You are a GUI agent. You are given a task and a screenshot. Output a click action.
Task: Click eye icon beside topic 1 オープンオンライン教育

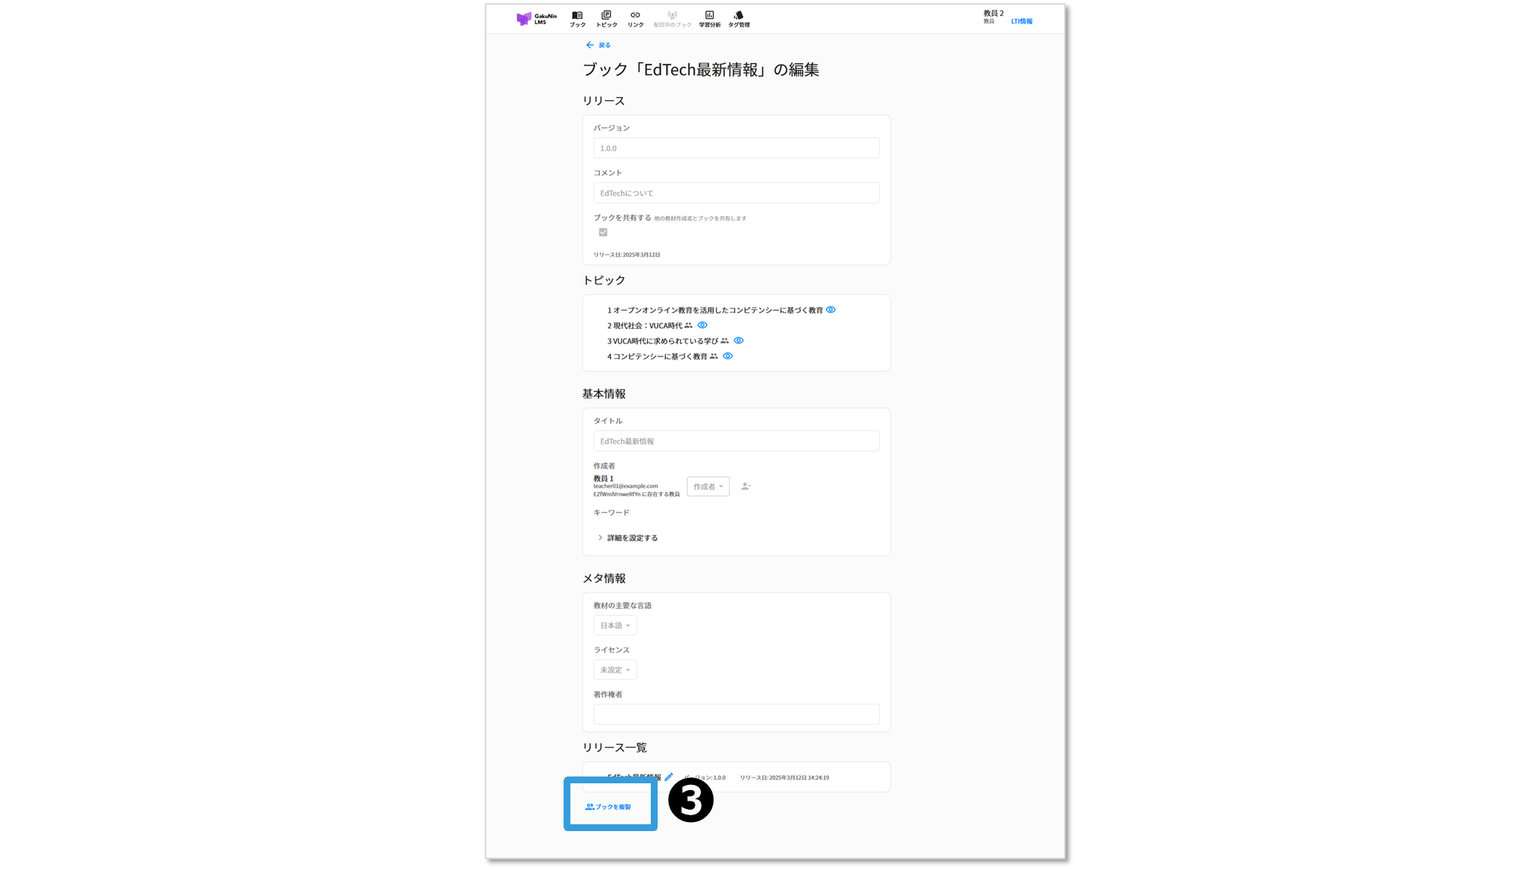[x=831, y=310]
